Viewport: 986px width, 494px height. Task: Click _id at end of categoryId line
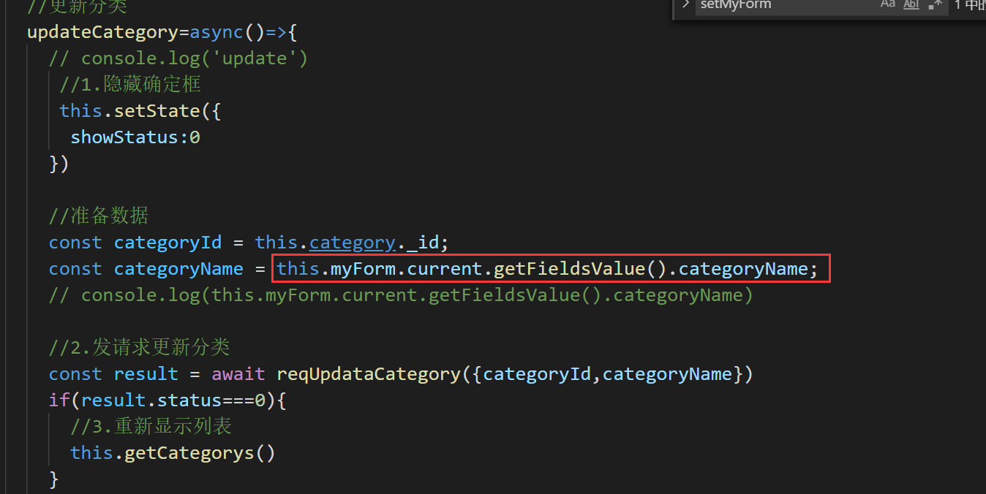[423, 242]
